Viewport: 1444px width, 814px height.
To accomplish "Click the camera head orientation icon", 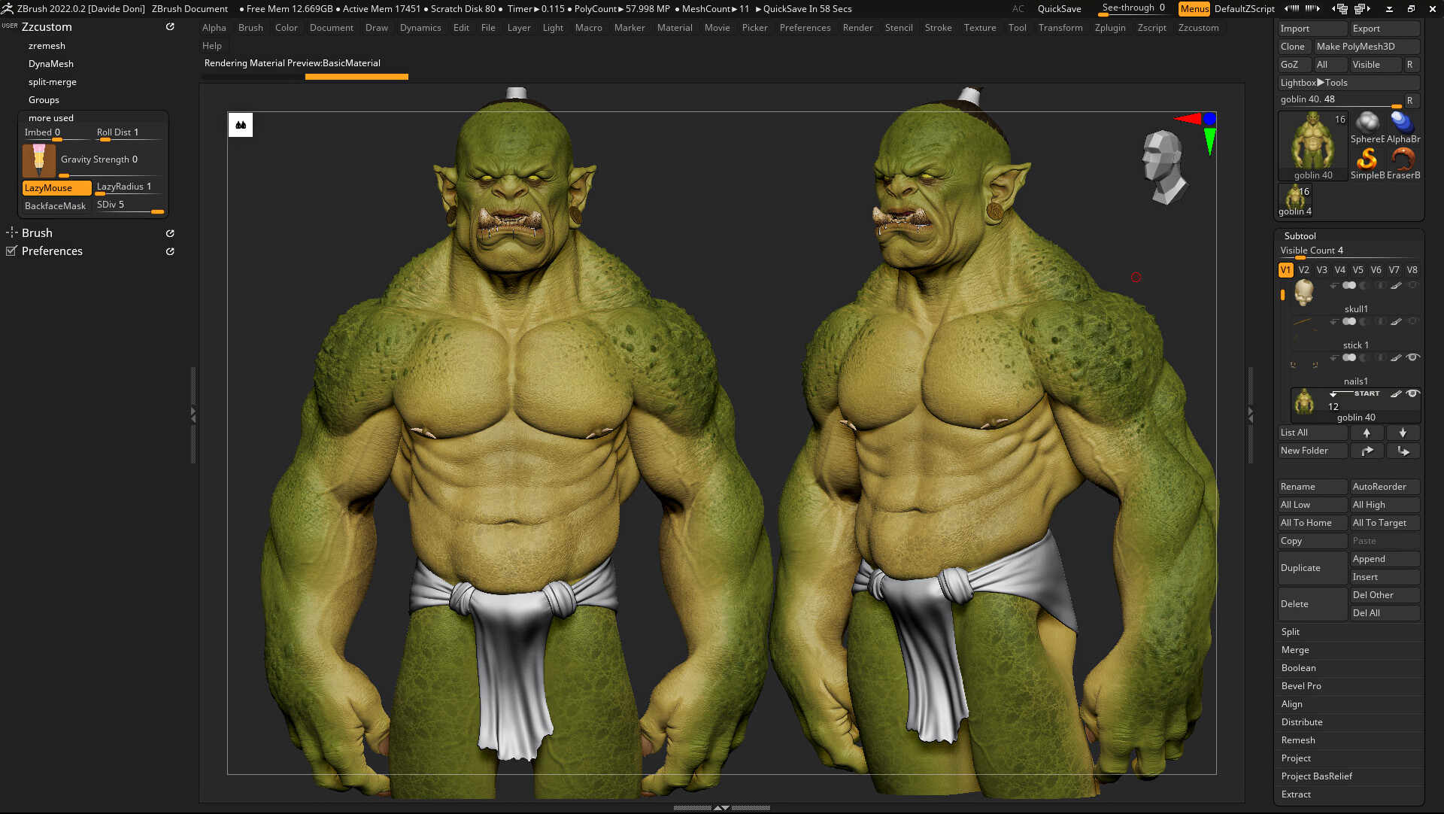I will [1163, 166].
